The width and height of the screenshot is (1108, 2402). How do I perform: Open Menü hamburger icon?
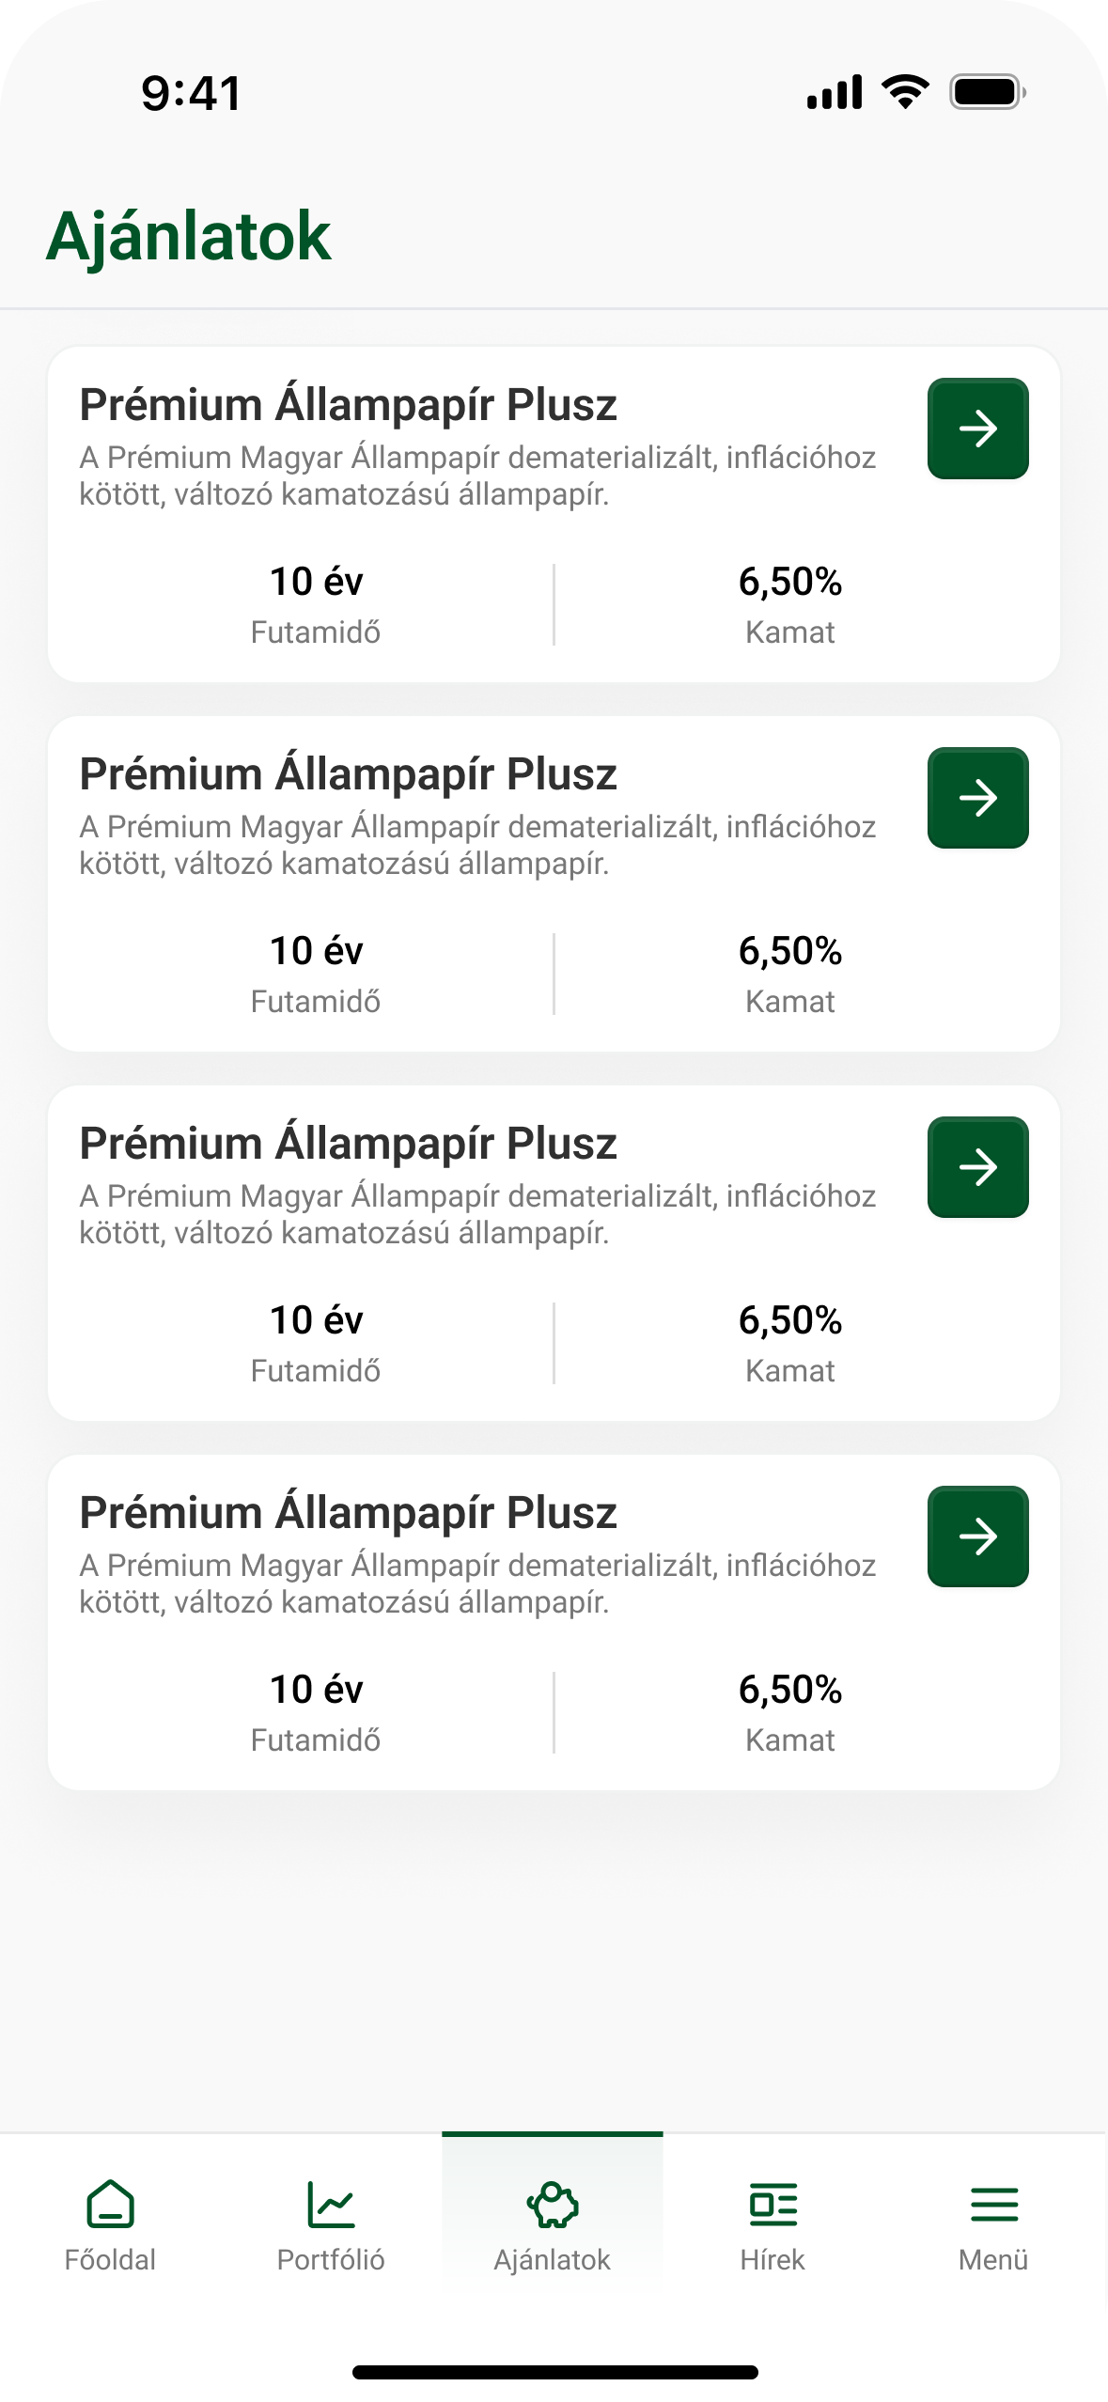pos(993,2204)
